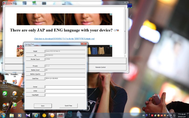
Task: Open the BitComet desktop shortcut
Action: click(15, 95)
